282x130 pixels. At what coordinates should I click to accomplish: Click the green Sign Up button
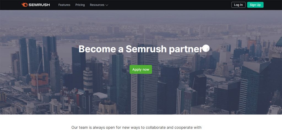(x=255, y=5)
